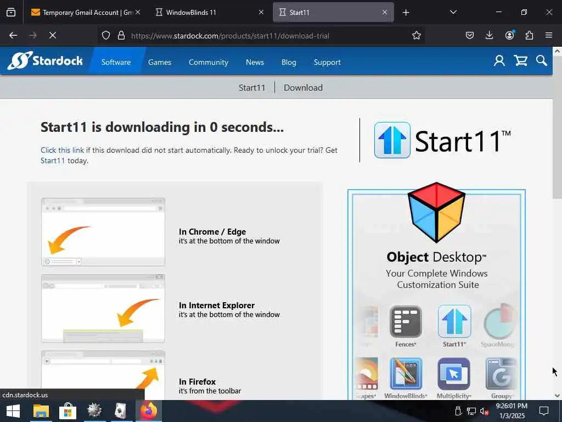Click Firefox icon on the taskbar
Screen dimensions: 562x422
(148, 411)
